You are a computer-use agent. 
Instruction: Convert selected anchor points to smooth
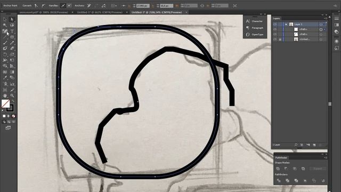43,6
